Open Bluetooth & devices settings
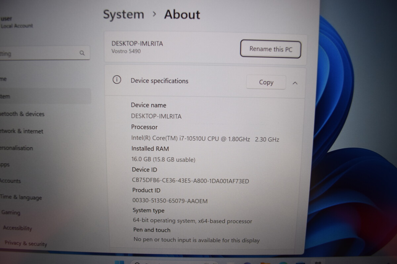397x264 pixels. [22, 114]
